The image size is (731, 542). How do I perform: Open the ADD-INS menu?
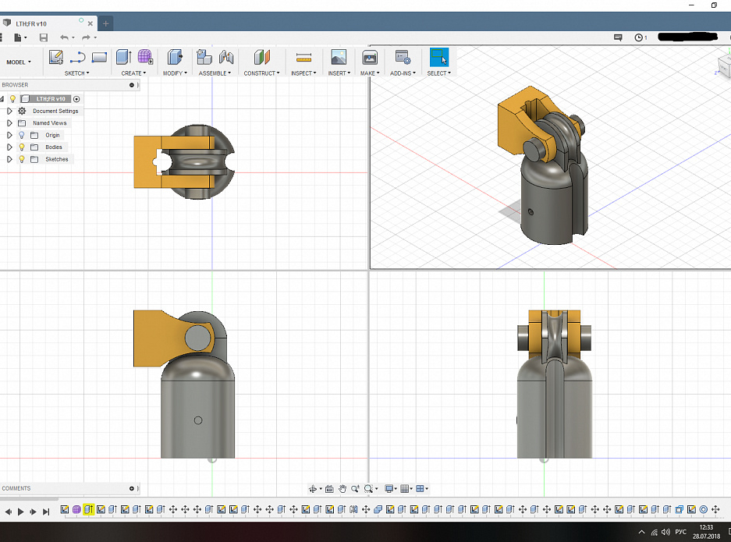(x=403, y=73)
